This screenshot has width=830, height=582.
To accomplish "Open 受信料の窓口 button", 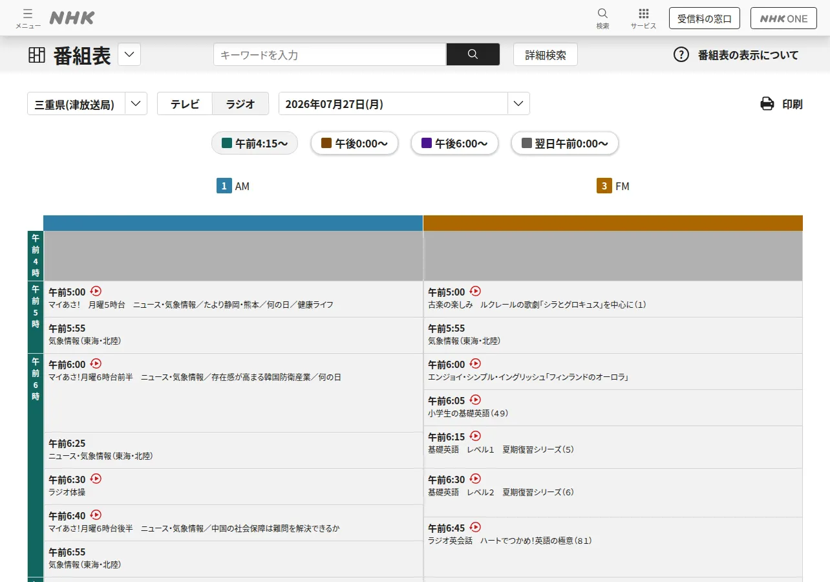I will (705, 18).
